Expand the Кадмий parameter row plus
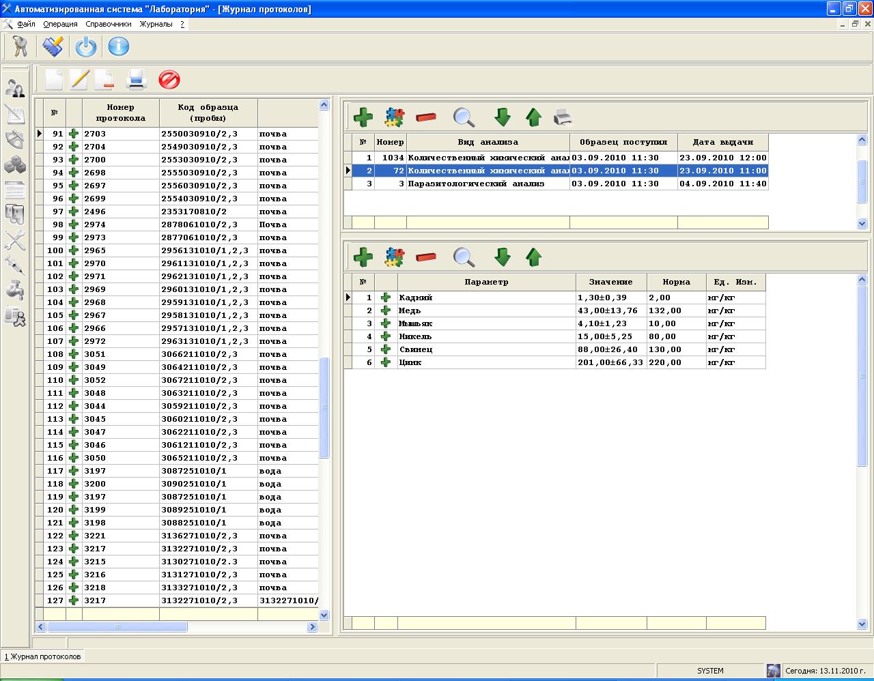The image size is (874, 681). click(x=386, y=298)
